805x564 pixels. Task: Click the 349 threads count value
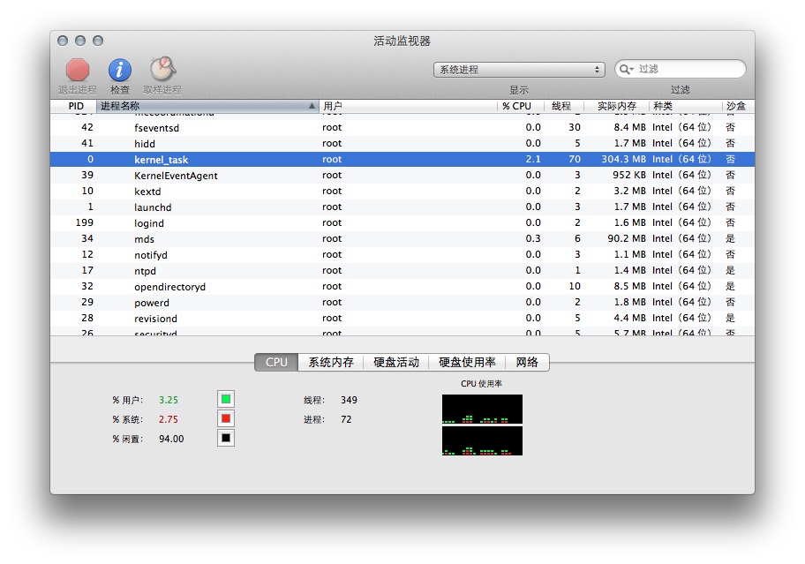[350, 400]
